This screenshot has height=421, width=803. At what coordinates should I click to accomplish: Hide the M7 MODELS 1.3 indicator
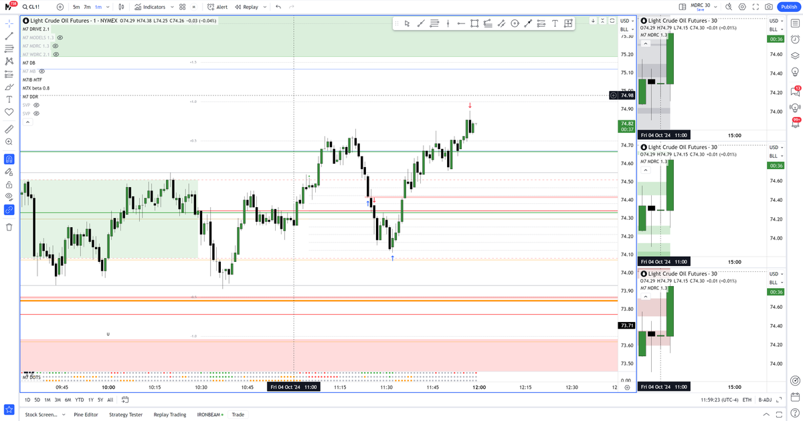[60, 38]
